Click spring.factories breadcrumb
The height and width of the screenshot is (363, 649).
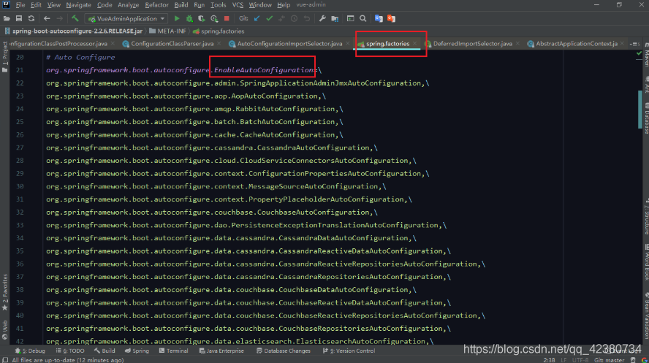pyautogui.click(x=219, y=31)
